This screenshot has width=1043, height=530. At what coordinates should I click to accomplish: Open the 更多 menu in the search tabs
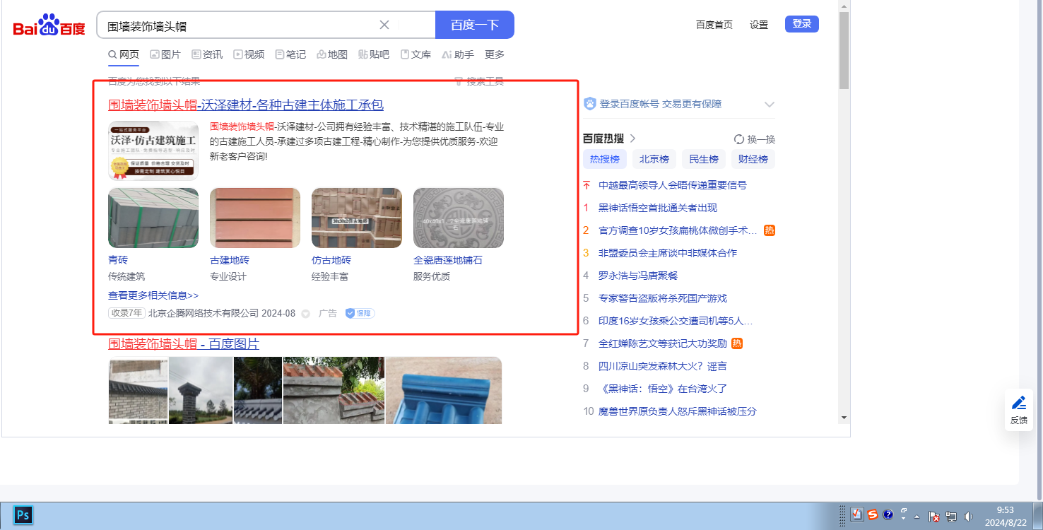click(x=495, y=54)
